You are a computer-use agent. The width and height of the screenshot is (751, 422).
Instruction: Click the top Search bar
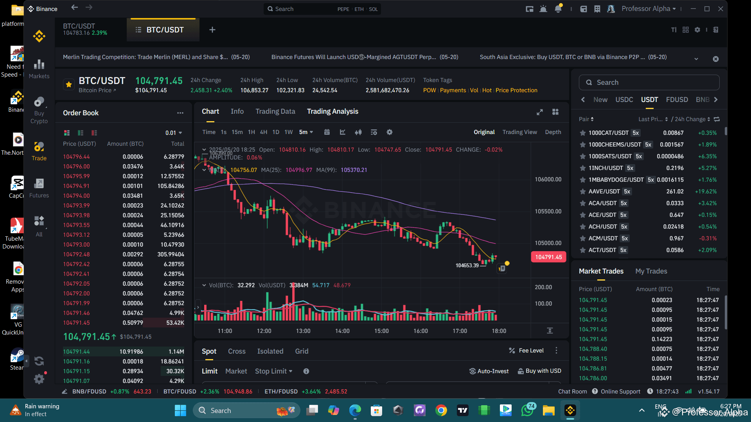(322, 9)
